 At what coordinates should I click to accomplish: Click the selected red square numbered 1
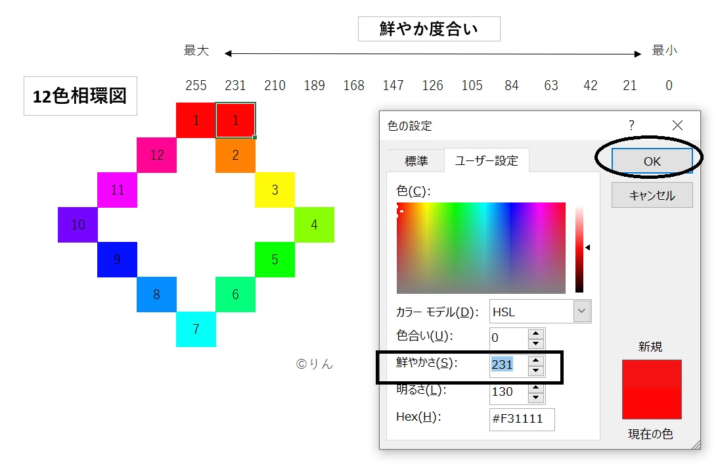click(235, 120)
